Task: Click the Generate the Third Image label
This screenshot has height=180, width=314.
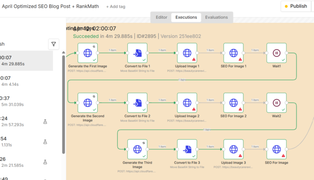Action: pos(137,165)
